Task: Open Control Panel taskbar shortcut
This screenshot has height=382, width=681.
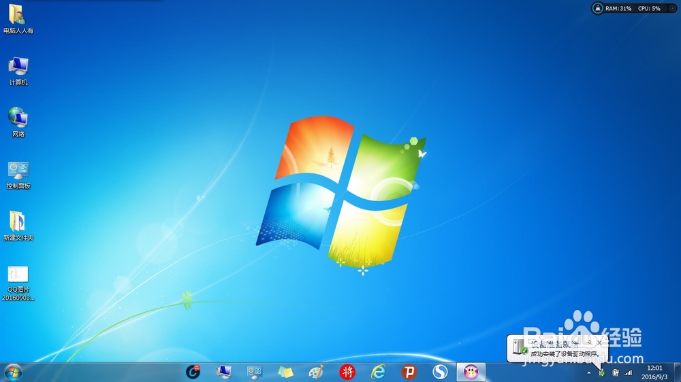Action: [x=255, y=372]
